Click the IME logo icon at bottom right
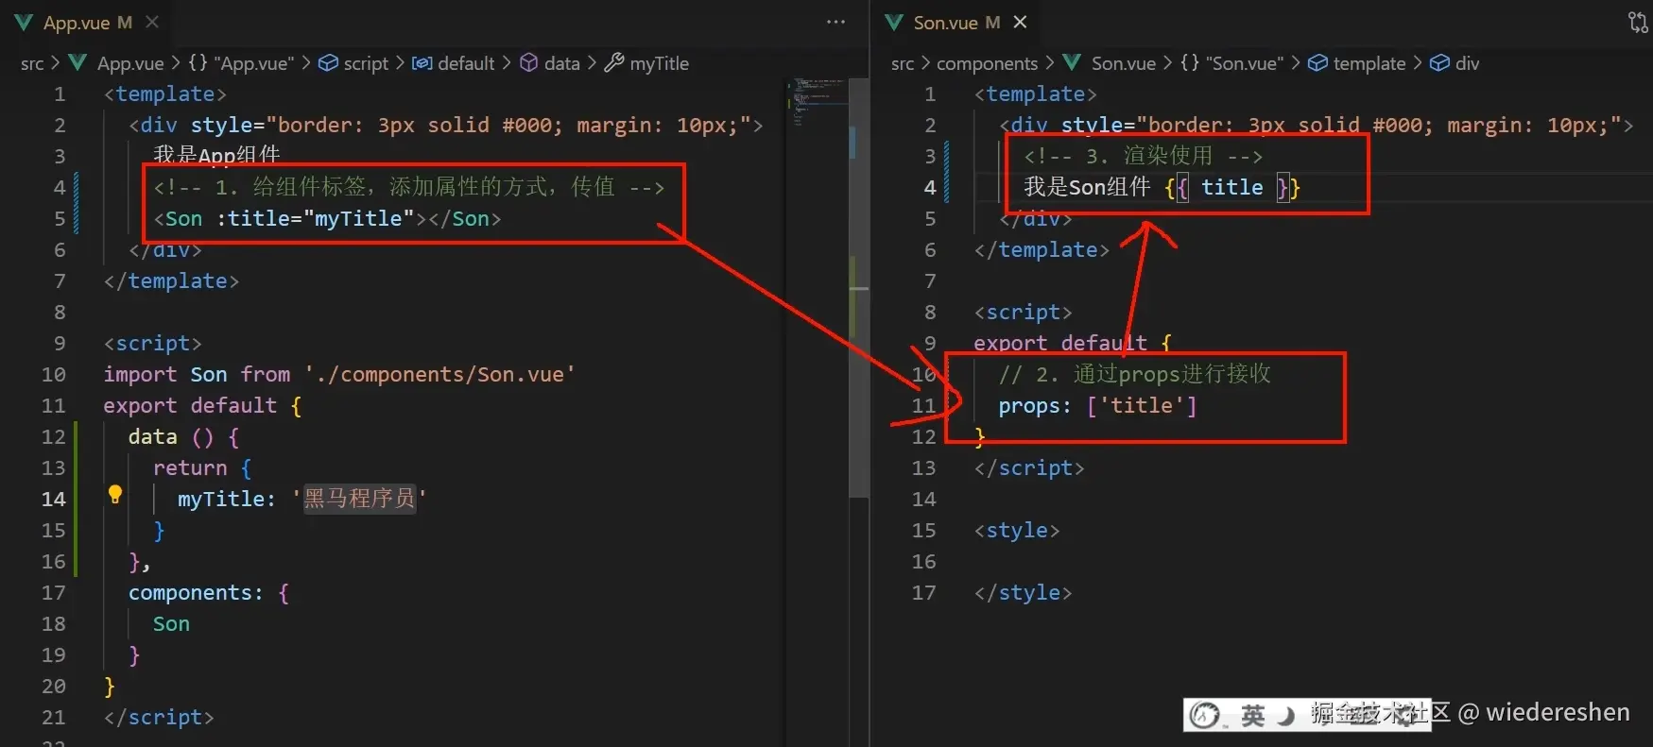Screen dimensions: 1653x747 [x=1205, y=715]
